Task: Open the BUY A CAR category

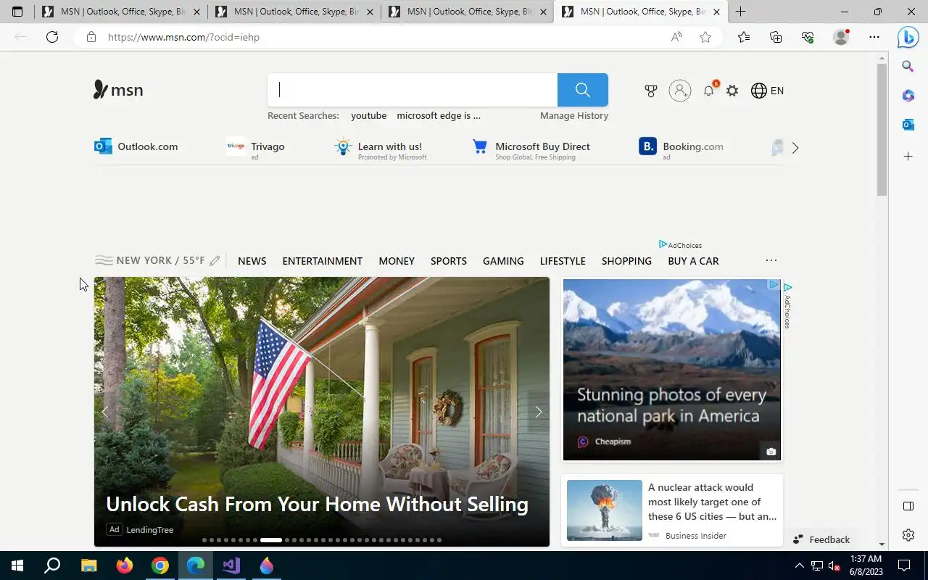Action: pyautogui.click(x=693, y=261)
